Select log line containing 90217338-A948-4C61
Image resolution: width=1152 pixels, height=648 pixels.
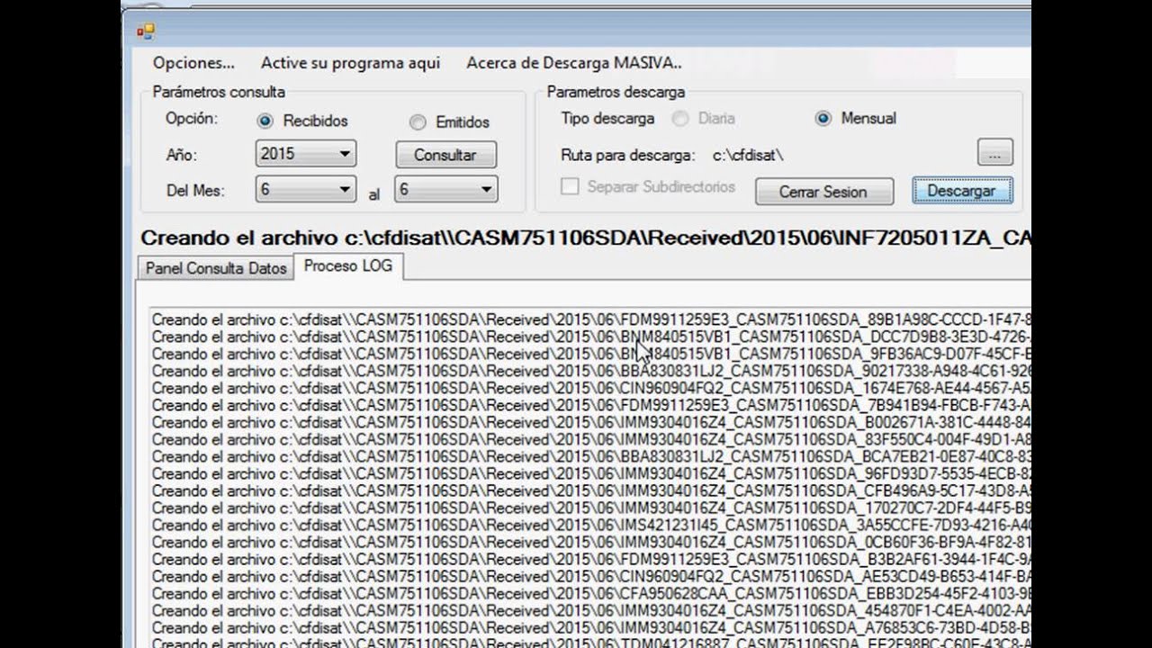pos(591,371)
